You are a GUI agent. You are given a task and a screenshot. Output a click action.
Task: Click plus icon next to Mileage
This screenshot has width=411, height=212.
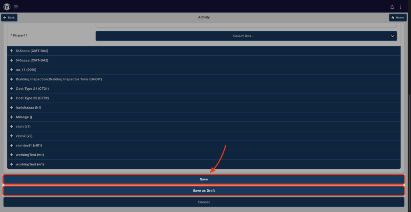coord(12,117)
